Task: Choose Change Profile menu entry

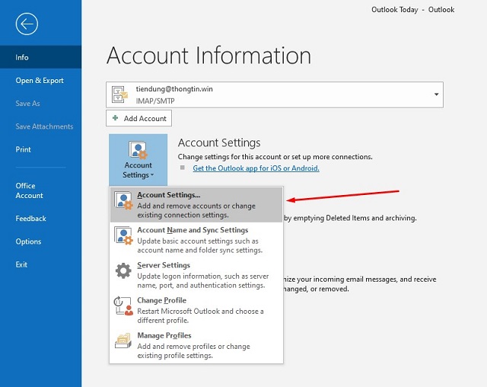Action: pyautogui.click(x=196, y=310)
